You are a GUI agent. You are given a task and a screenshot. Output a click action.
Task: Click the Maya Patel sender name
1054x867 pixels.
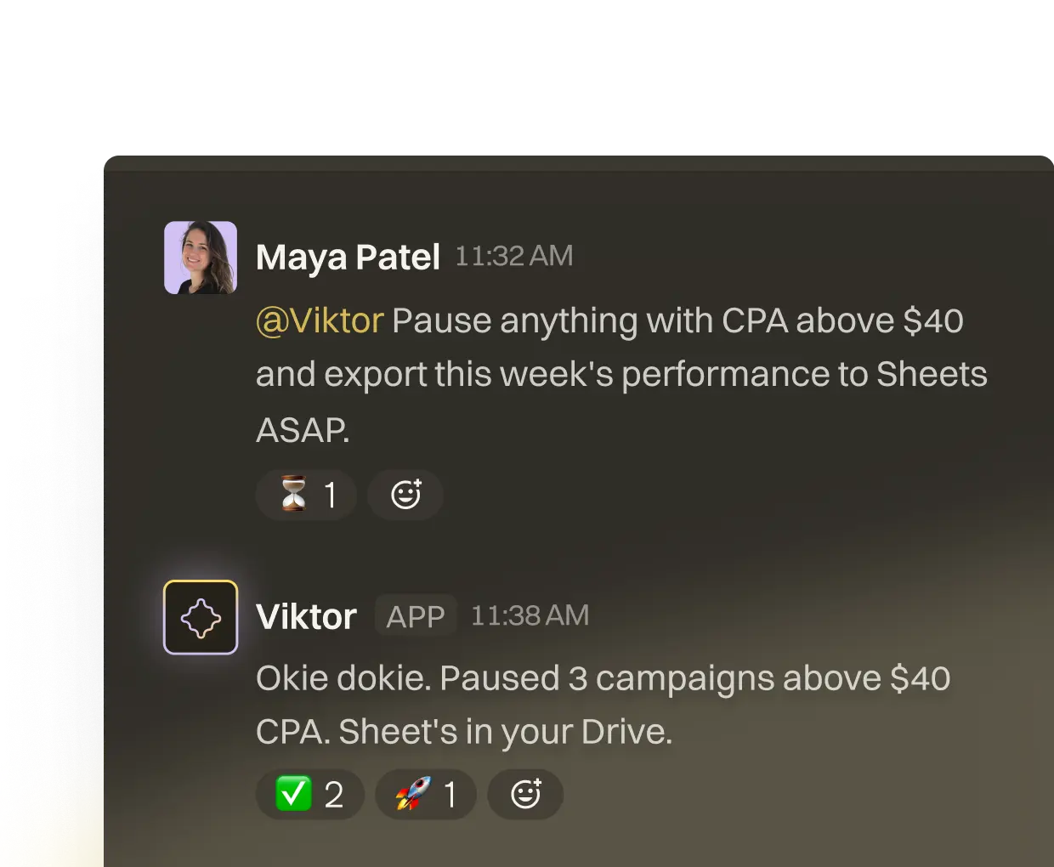point(348,258)
